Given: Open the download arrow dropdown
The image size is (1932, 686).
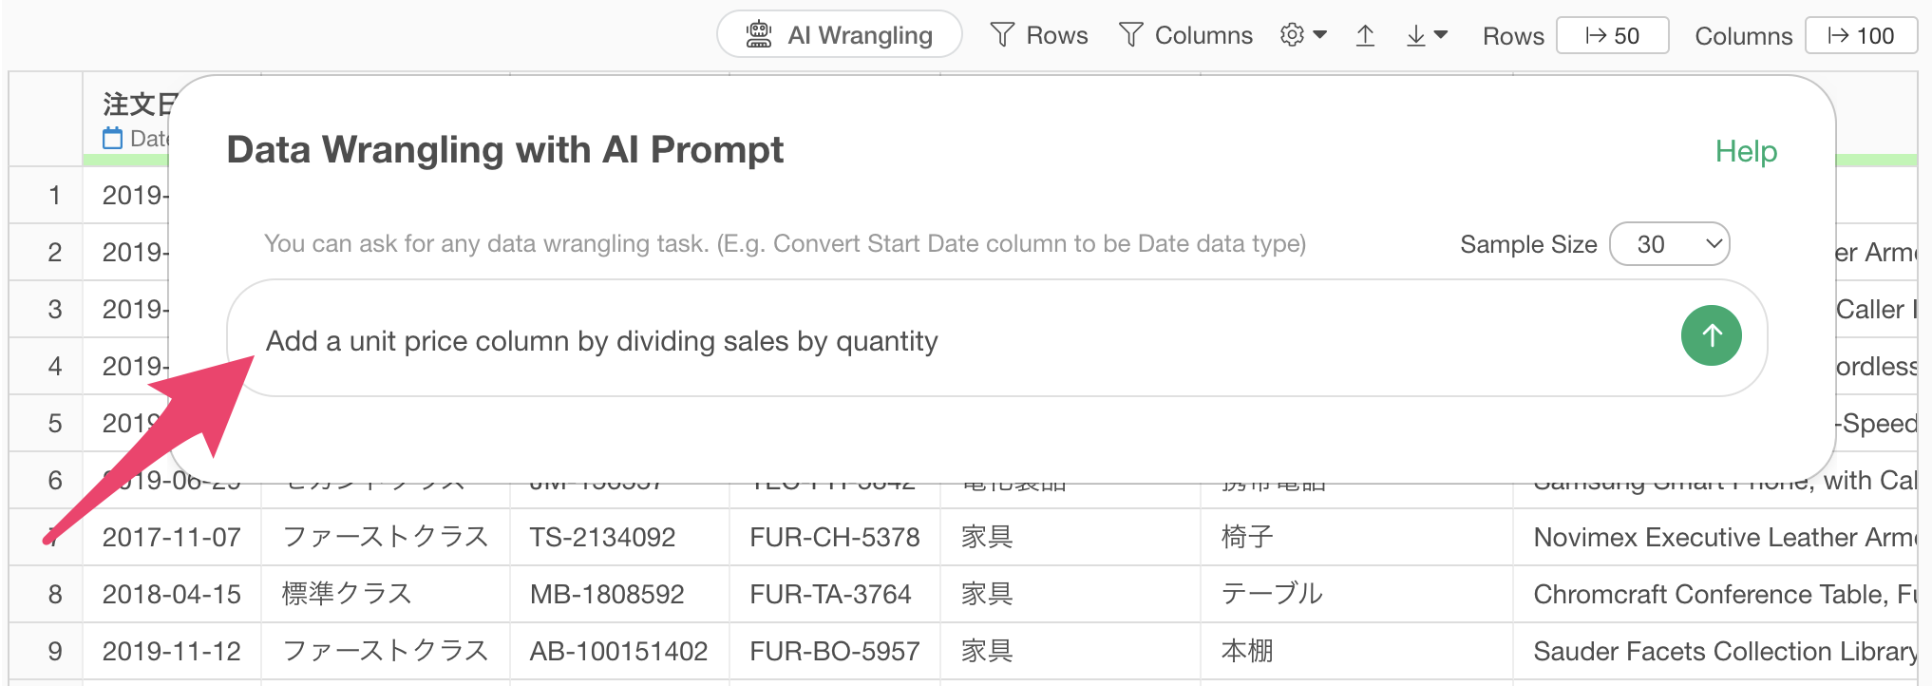Looking at the screenshot, I should (1427, 36).
